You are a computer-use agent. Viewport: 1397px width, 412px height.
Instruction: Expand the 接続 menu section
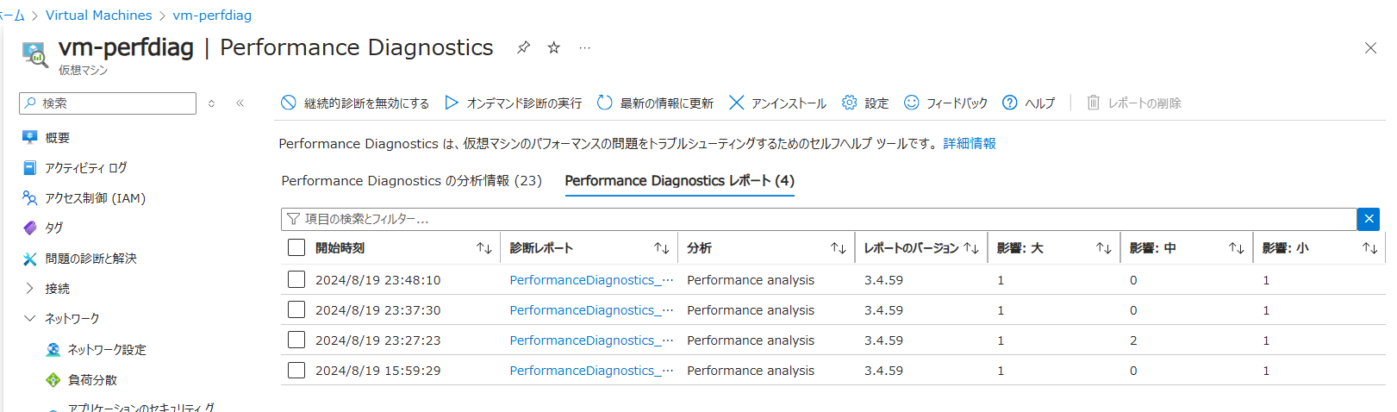(x=30, y=288)
